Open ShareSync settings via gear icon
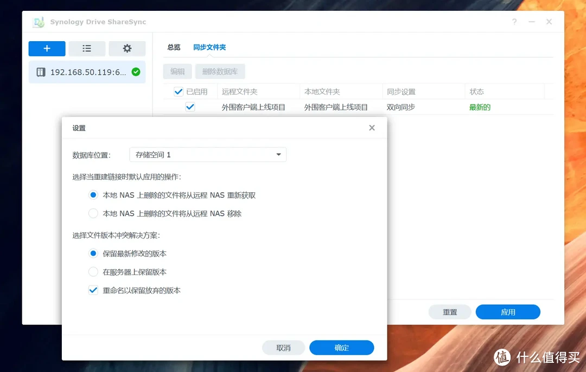The height and width of the screenshot is (372, 586). [x=127, y=49]
